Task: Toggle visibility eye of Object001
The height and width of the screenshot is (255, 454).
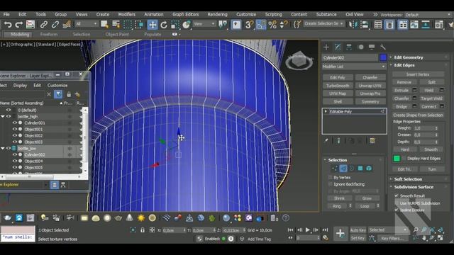Action: click(14, 129)
